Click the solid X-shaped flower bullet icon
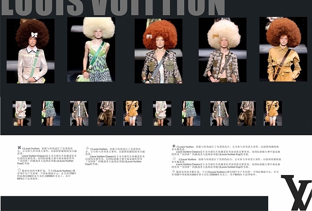The width and height of the screenshot is (312, 211). coord(19,148)
